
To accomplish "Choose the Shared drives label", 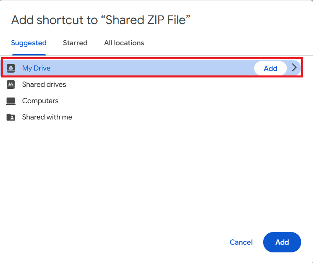I will coord(44,84).
